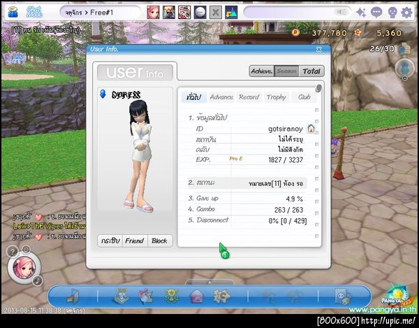Click the pink-haired avatar portrait at bottom left

pyautogui.click(x=24, y=268)
